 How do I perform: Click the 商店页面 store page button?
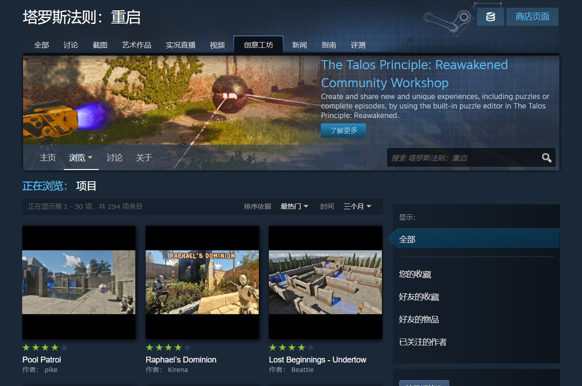[532, 17]
